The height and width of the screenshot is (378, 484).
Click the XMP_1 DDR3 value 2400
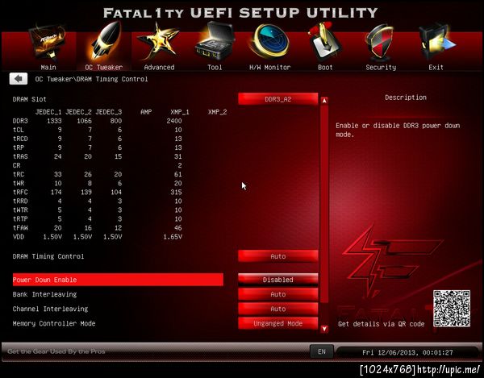point(174,121)
